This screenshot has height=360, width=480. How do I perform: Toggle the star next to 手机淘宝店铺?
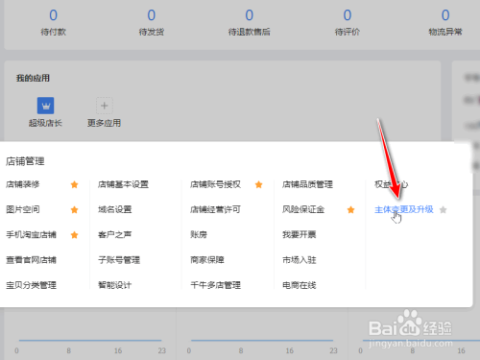[x=74, y=235]
